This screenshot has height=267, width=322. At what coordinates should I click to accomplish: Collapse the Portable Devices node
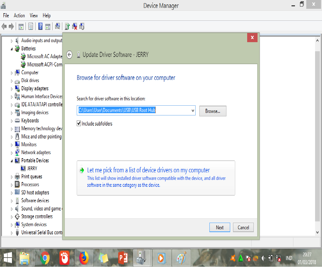12,161
